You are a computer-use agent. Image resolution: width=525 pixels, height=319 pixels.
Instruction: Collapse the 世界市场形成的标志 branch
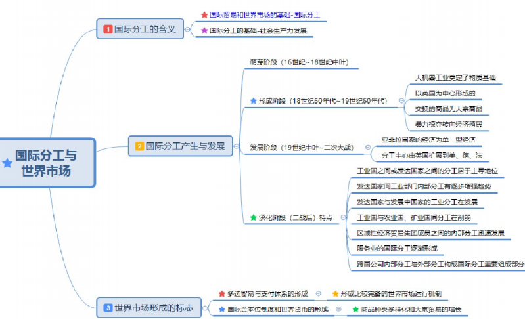tap(205, 308)
